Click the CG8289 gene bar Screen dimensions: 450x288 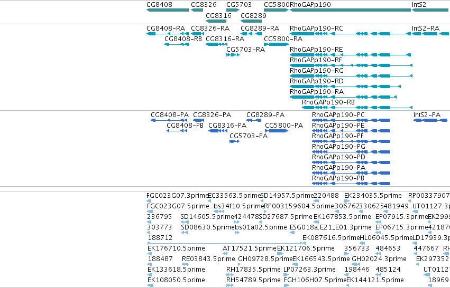point(251,21)
